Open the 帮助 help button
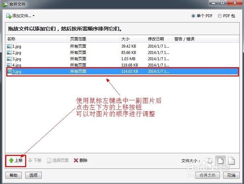Screen dimensions: 244x184 pos(14,175)
